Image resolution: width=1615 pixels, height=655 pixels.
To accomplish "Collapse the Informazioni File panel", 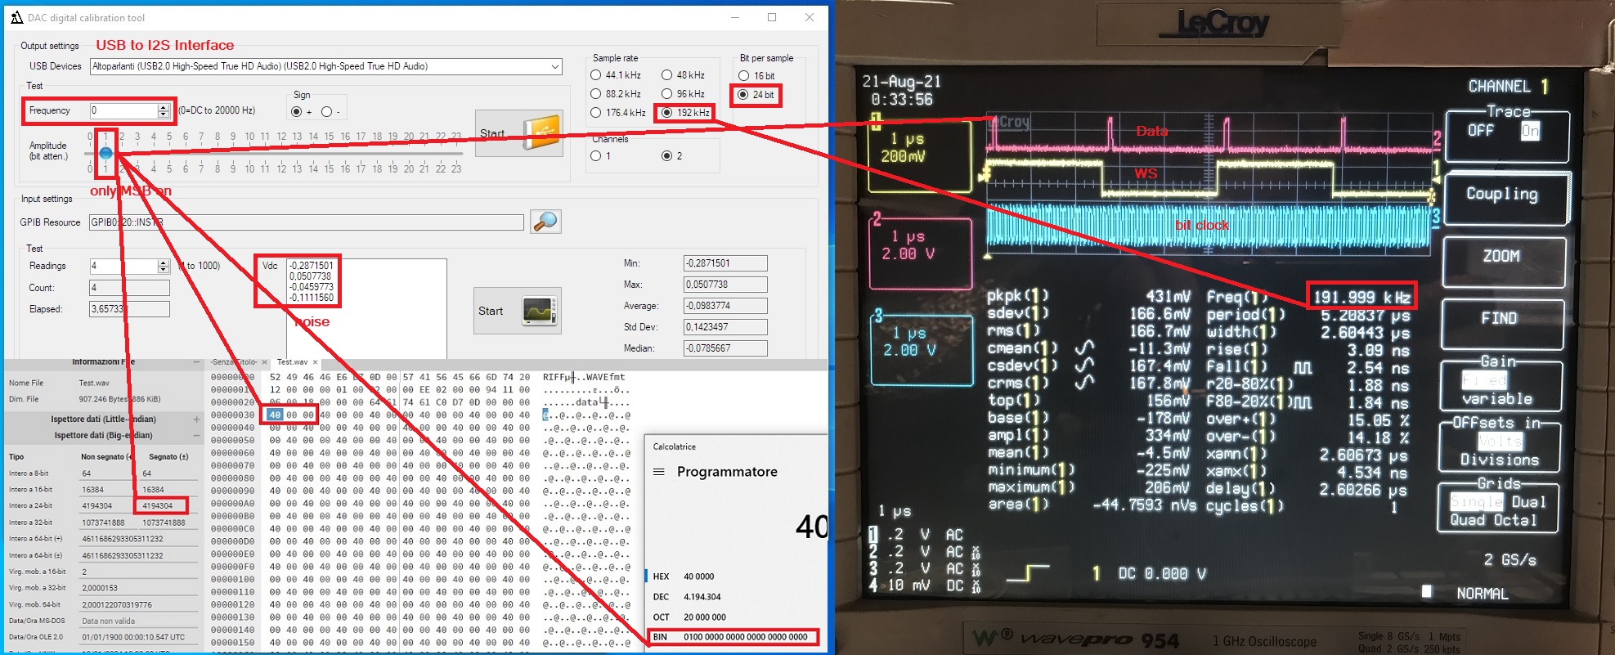I will [196, 362].
